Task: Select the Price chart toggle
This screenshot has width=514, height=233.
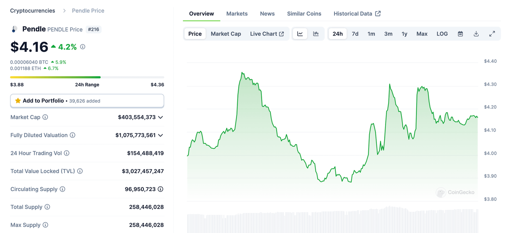Action: (195, 34)
